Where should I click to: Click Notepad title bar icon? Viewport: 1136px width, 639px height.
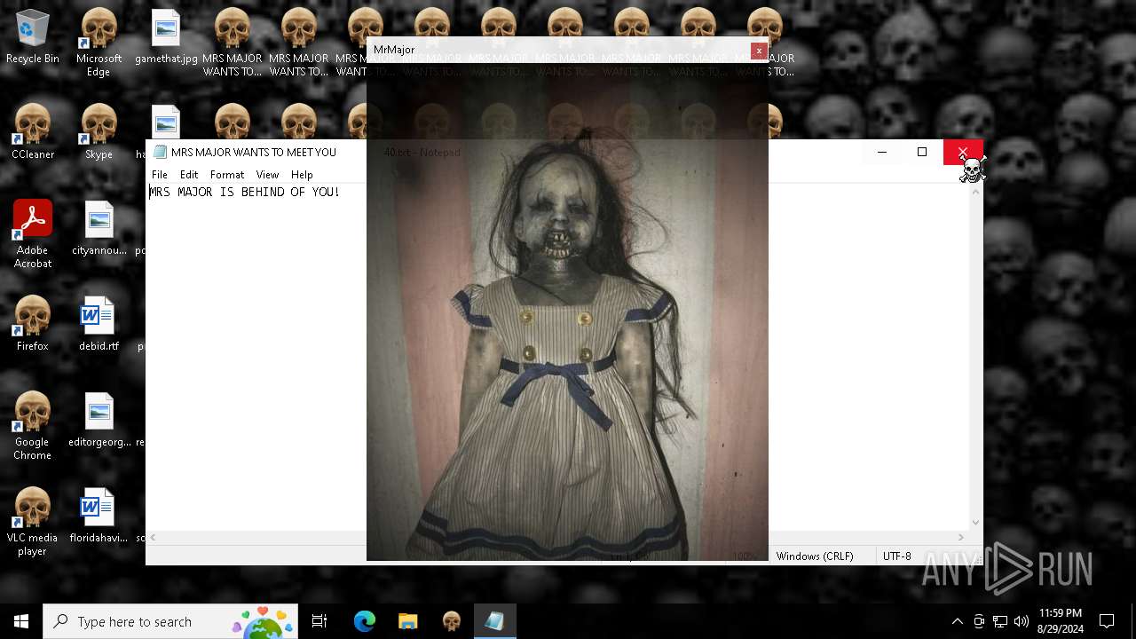(160, 152)
